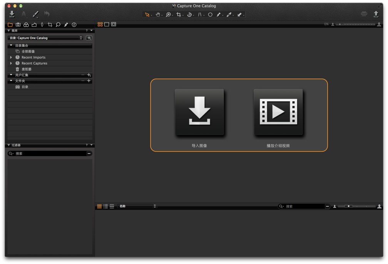Add a new item to 用户汇集
The height and width of the screenshot is (264, 388).
point(89,75)
